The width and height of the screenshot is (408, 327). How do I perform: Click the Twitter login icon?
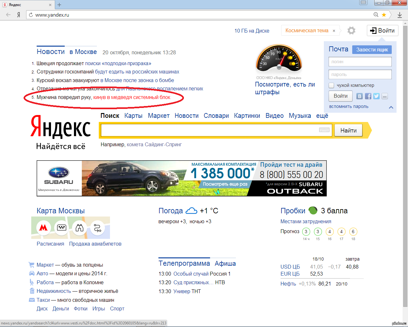376,96
